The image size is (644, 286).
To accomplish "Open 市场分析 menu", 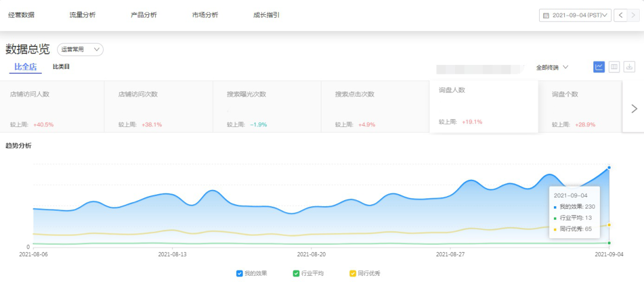I will pos(205,15).
